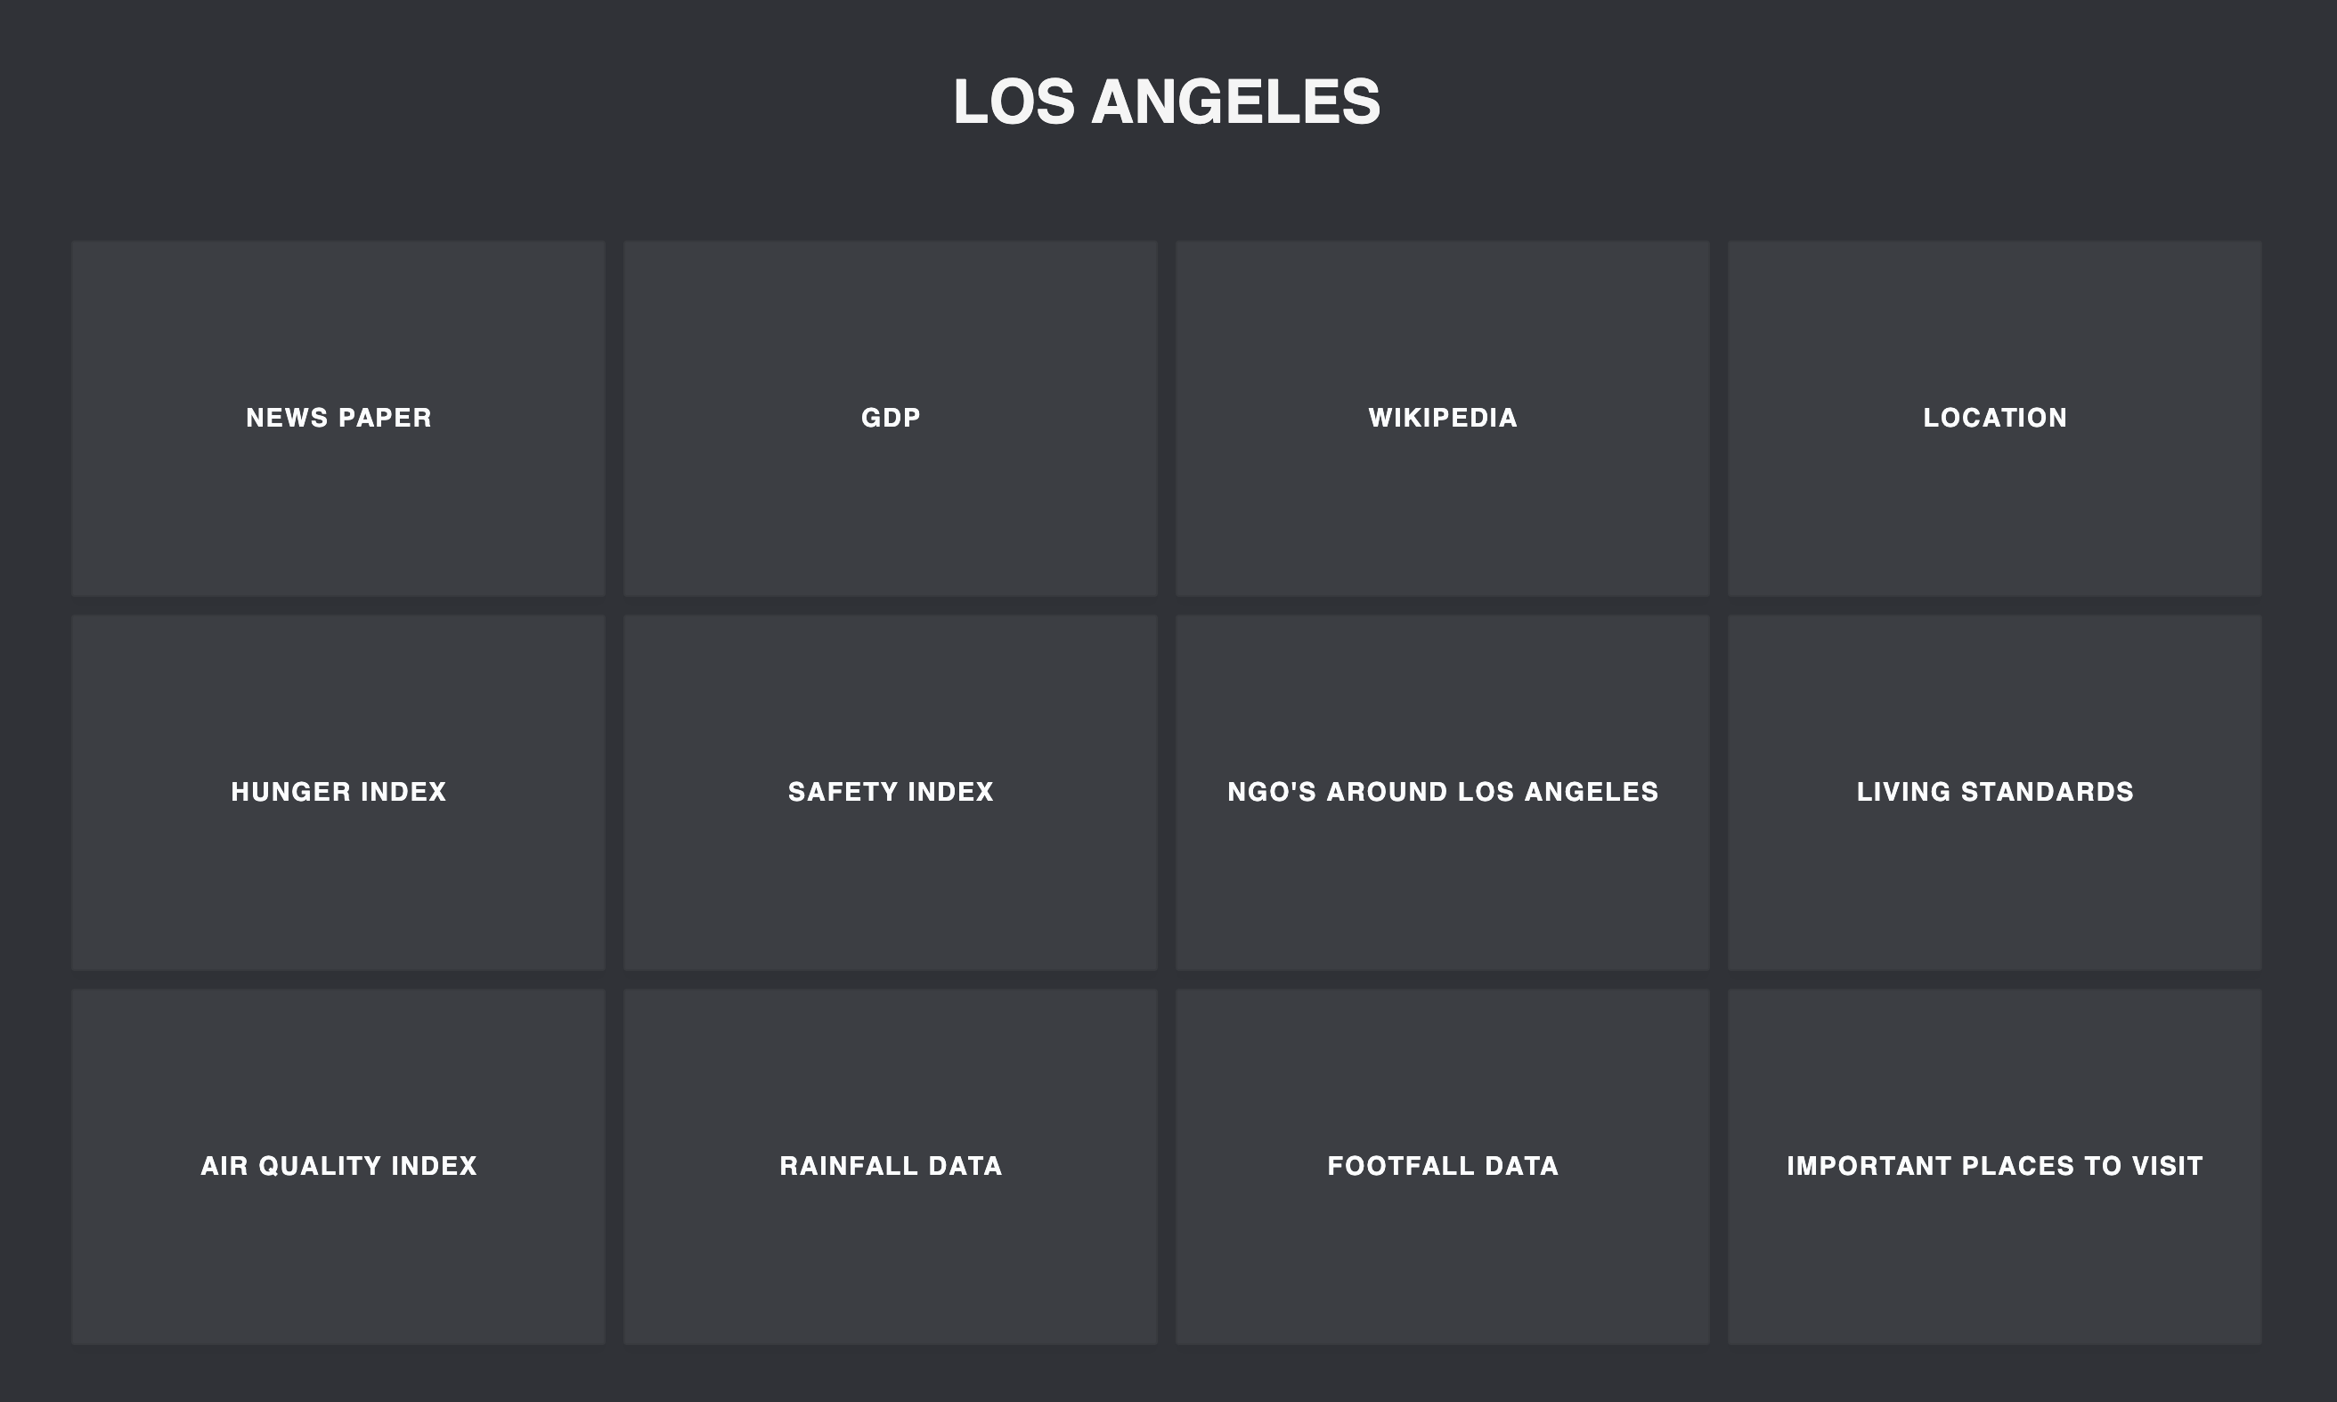Open the Wikipedia tile
This screenshot has height=1402, width=2337.
click(x=1443, y=418)
